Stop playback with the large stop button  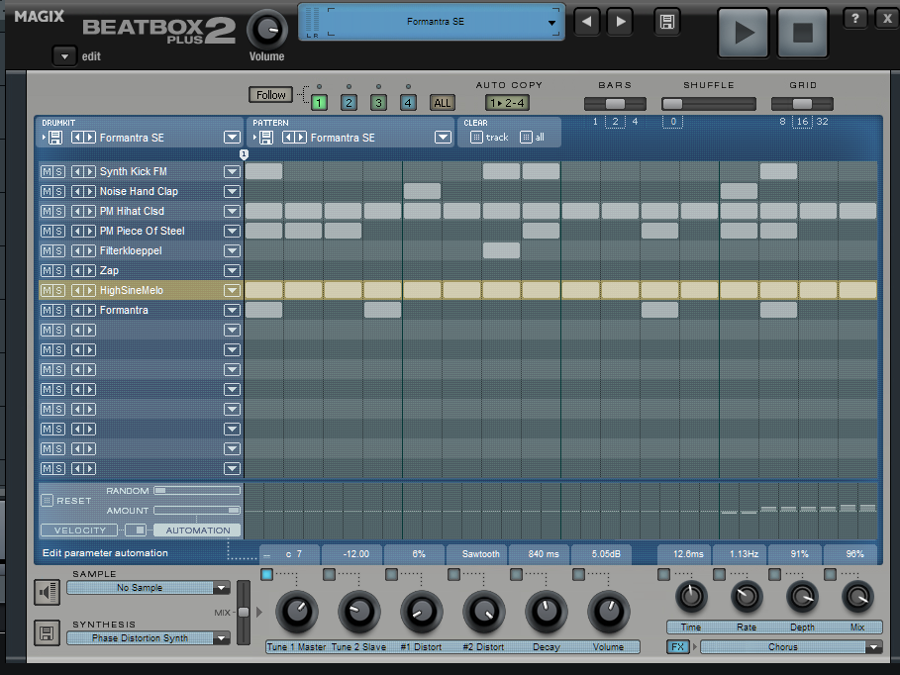pyautogui.click(x=802, y=33)
